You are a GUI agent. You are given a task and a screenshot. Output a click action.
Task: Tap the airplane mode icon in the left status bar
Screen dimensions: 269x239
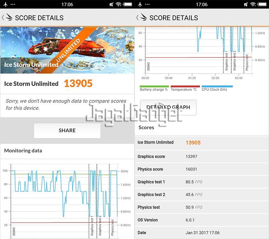[4, 4]
